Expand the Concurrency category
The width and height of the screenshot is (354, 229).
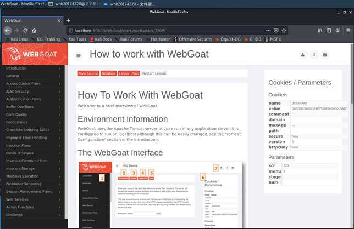(33, 122)
